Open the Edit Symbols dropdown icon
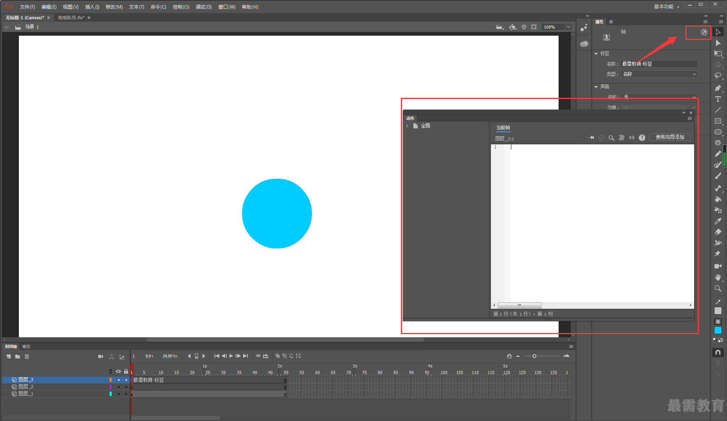Screen dimensions: 727x421 coord(512,27)
